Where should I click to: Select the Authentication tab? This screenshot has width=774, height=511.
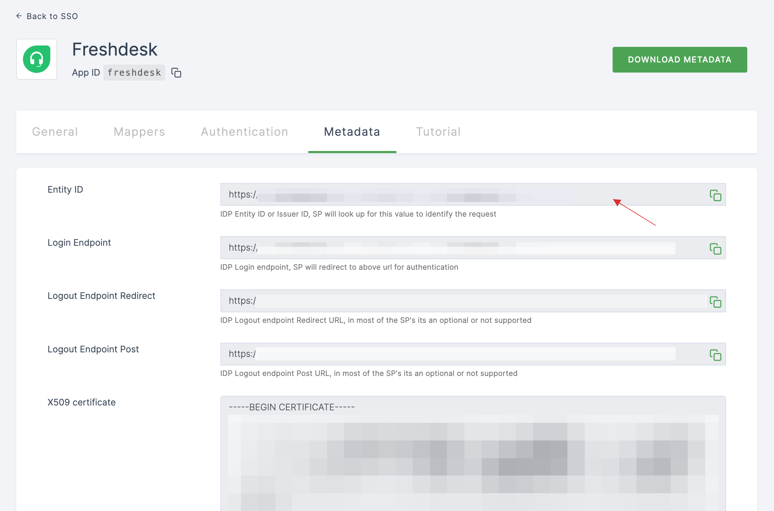click(x=245, y=132)
